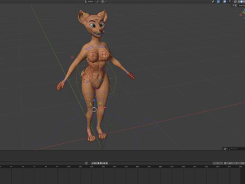Image resolution: width=245 pixels, height=184 pixels.
Task: Open display mode dropdown beside the search field
Action: [x=225, y=149]
